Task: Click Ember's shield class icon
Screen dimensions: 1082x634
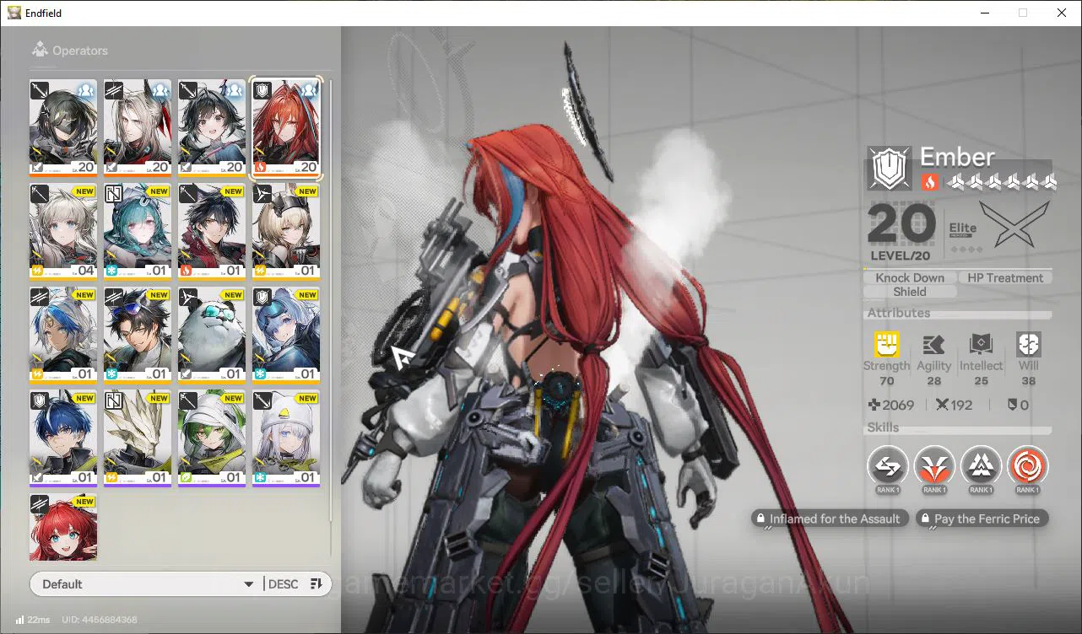Action: (889, 168)
